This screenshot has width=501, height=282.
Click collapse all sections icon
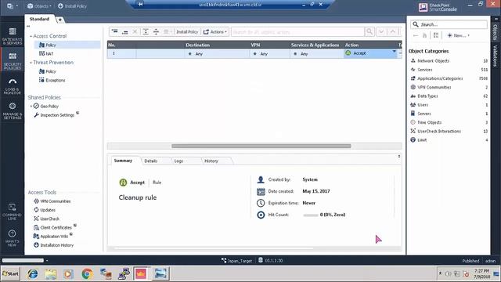[156, 31]
